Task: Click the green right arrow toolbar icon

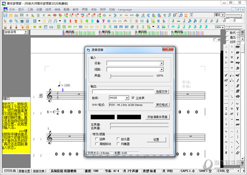Action: pyautogui.click(x=40, y=27)
